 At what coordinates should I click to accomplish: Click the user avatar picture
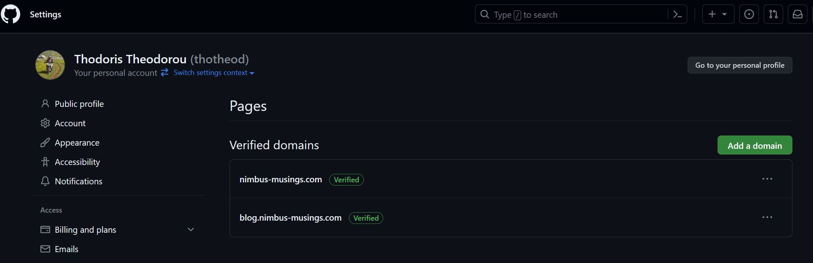tap(50, 65)
